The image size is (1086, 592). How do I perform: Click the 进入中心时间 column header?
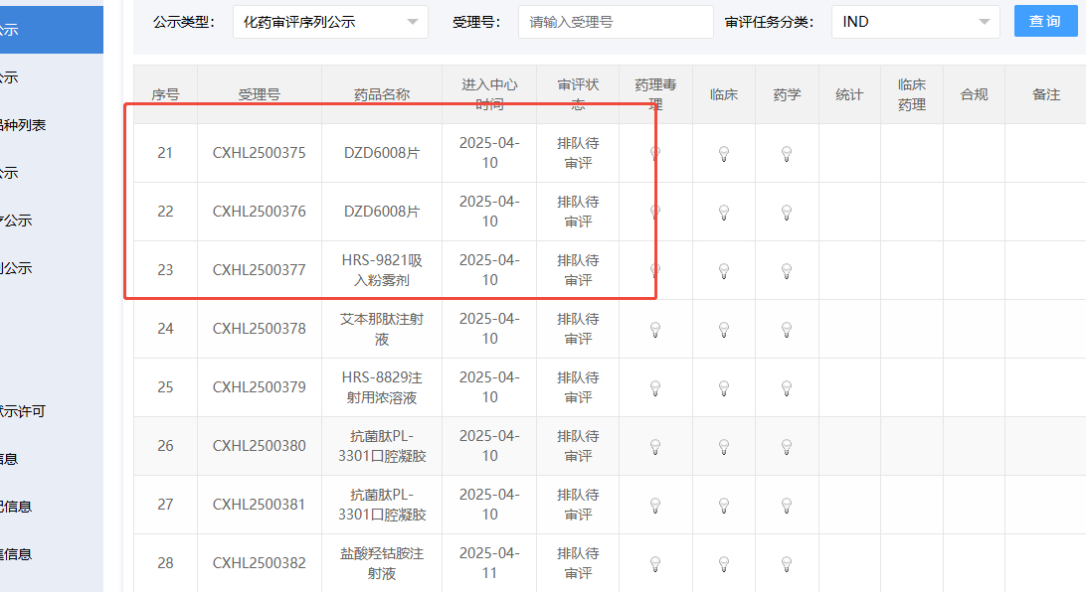tap(489, 94)
